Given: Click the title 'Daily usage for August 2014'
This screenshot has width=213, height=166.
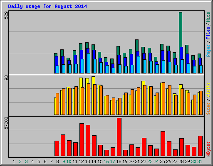Looking at the screenshot, I should [x=47, y=6].
